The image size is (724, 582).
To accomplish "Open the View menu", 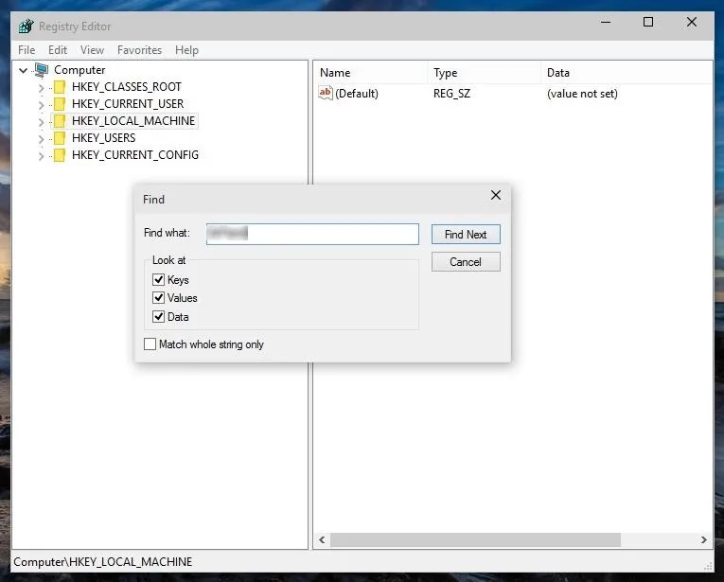I will click(x=92, y=50).
